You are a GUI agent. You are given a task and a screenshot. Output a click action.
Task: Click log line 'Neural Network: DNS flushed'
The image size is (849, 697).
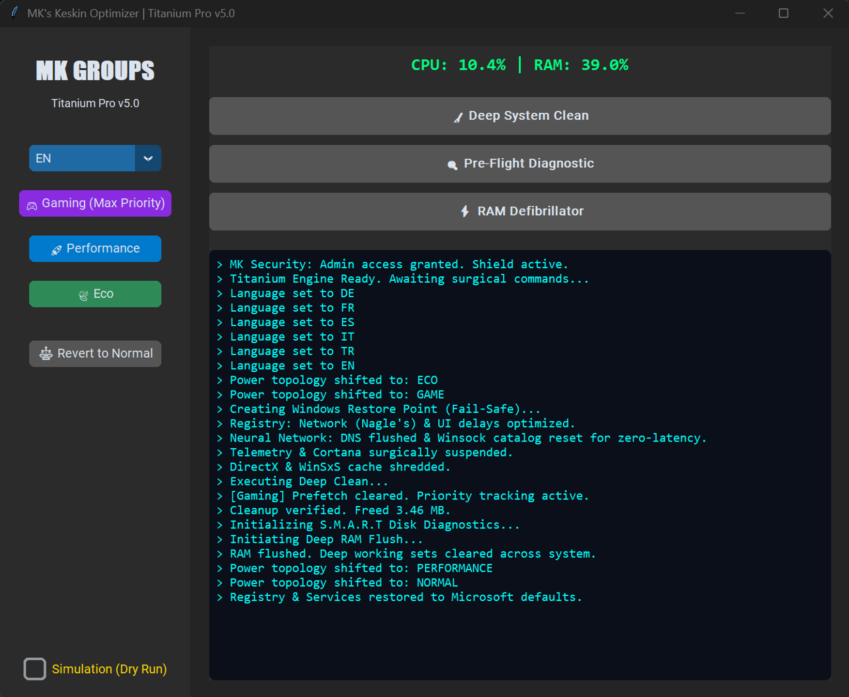(x=462, y=438)
